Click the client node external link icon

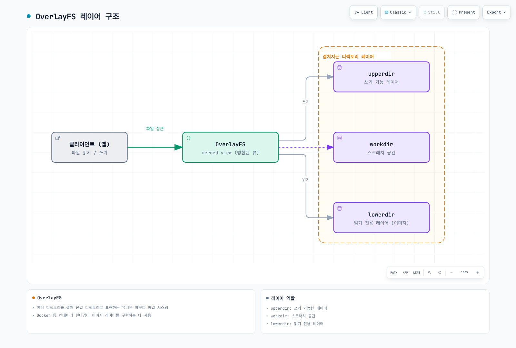click(57, 138)
